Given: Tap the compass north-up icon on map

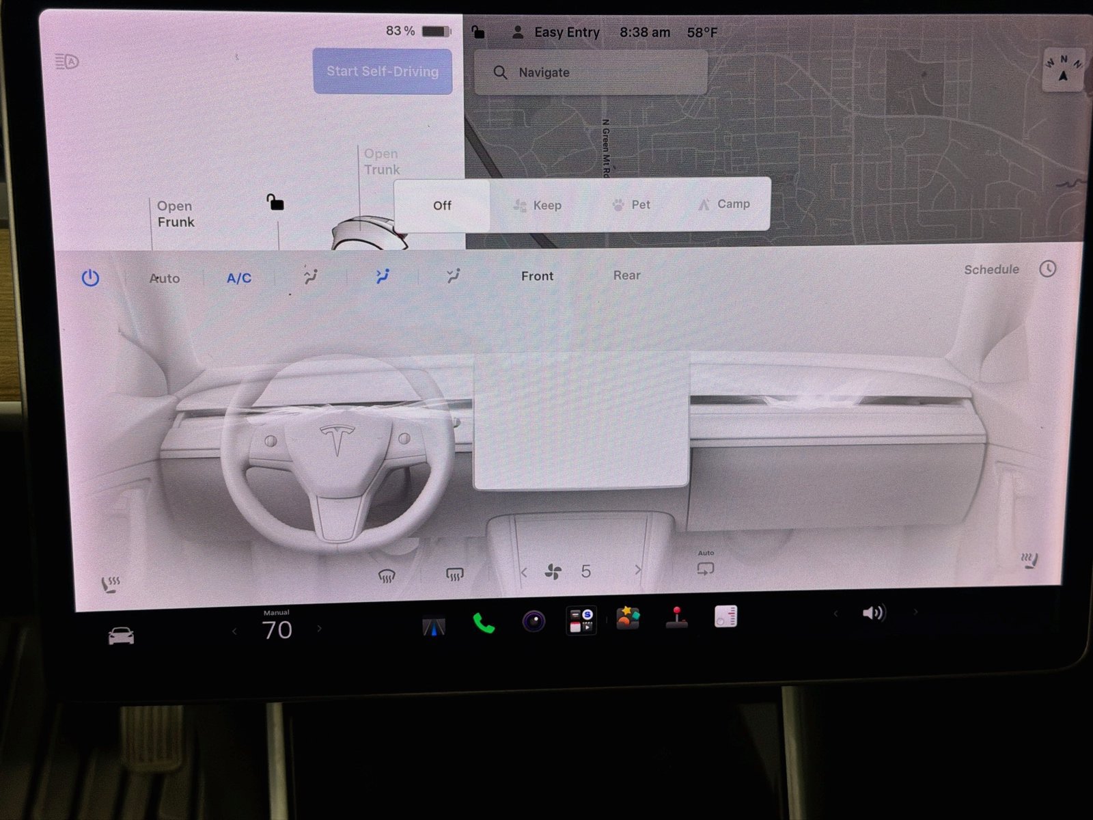Looking at the screenshot, I should [1063, 69].
